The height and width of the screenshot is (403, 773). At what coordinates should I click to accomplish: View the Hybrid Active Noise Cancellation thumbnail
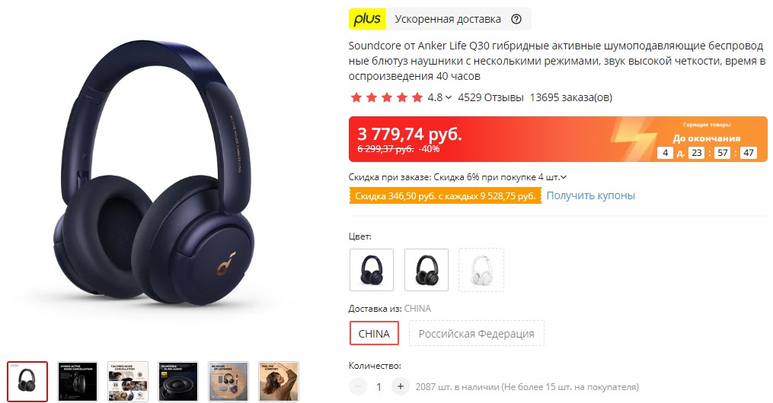[x=78, y=382]
